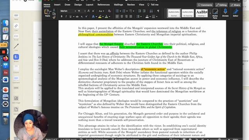
Task: Decrease paragraph indent
Action: (139, 11)
